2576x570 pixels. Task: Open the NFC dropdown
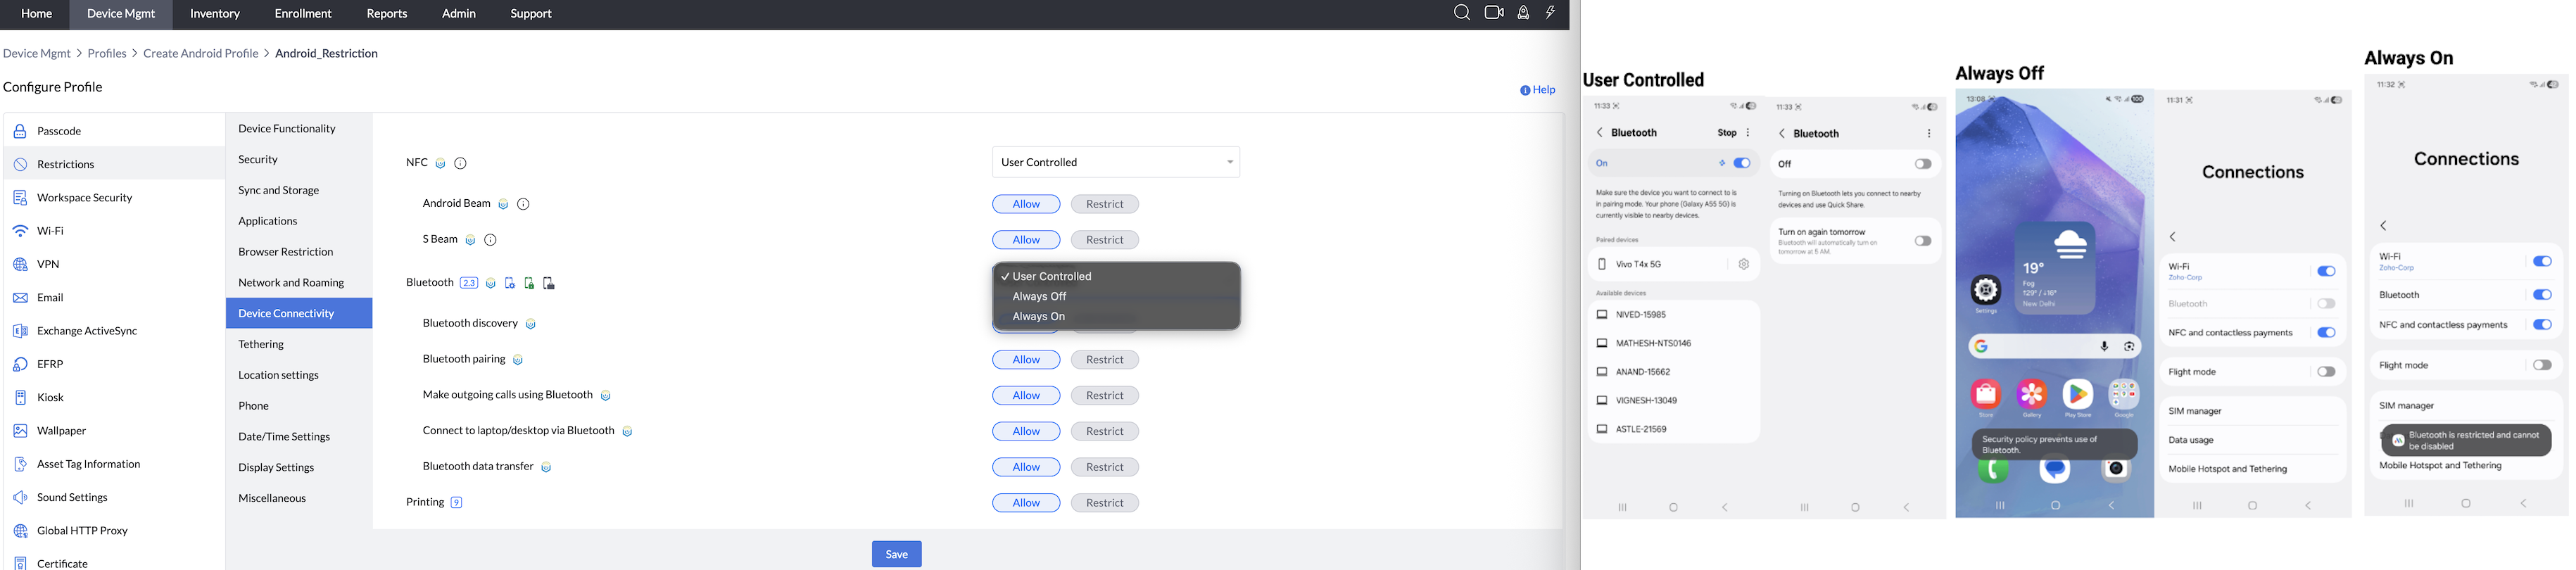1116,162
